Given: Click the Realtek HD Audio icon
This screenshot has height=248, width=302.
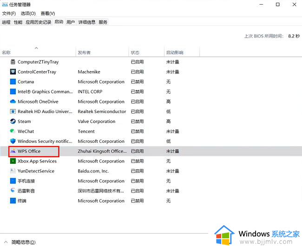Looking at the screenshot, I should (x=13, y=112).
